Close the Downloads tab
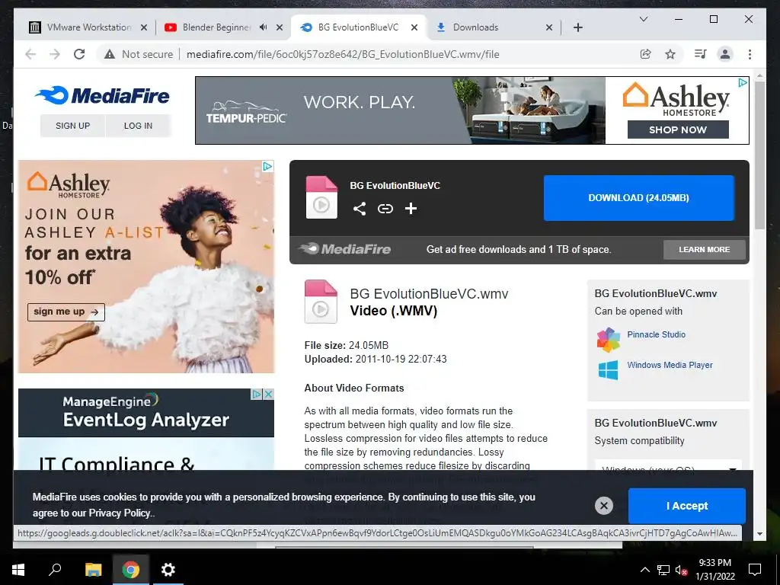The width and height of the screenshot is (780, 585). [x=549, y=27]
